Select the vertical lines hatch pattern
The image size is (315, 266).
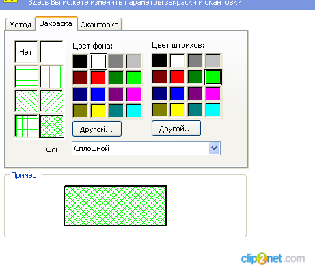coord(52,77)
